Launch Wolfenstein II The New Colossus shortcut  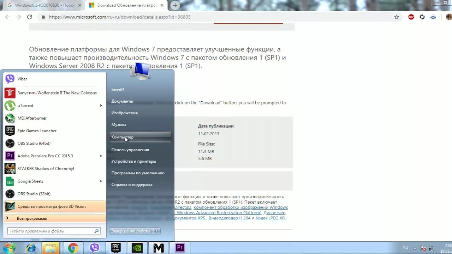(x=55, y=93)
